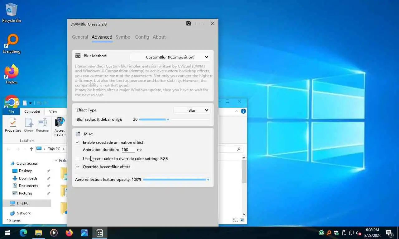399x239 pixels.
Task: Click the Misc section icon
Action: (78, 134)
